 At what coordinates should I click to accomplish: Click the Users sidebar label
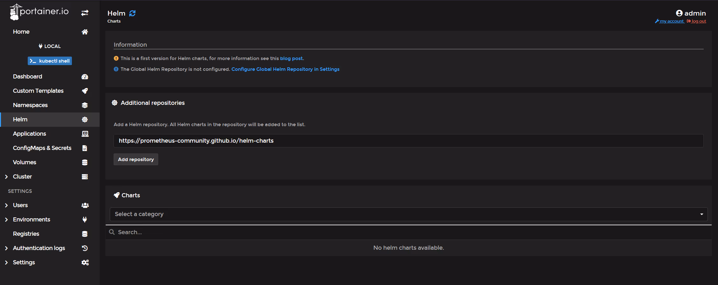(20, 205)
